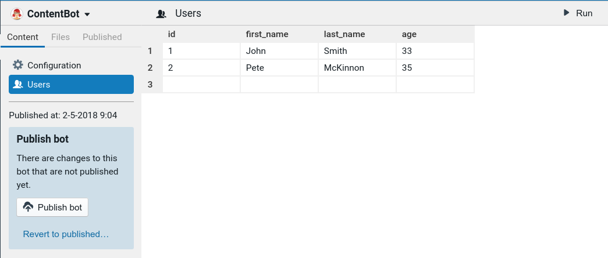Select row number 2 header
Screen dimensions: 608x258
click(x=150, y=68)
